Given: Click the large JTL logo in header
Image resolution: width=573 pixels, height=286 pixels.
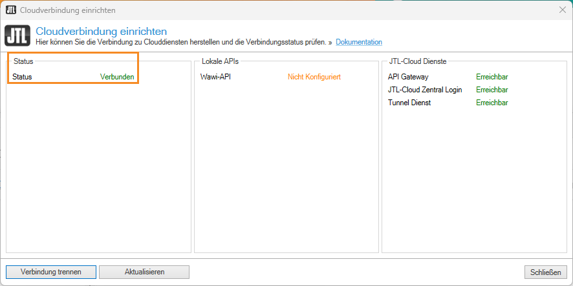Looking at the screenshot, I should tap(17, 36).
